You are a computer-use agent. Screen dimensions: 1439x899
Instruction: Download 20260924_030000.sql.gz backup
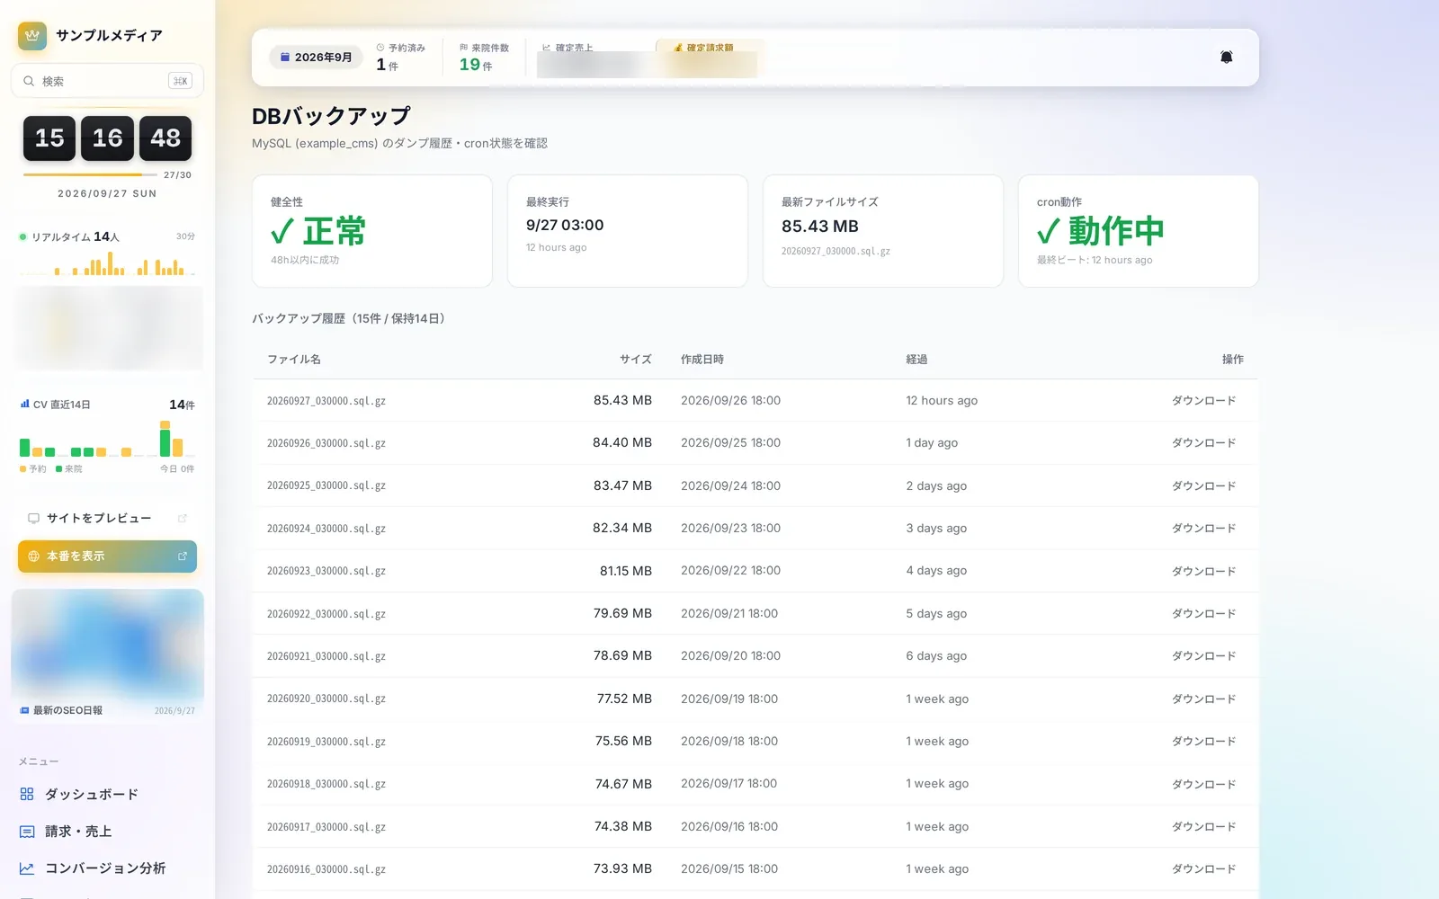pos(1203,529)
